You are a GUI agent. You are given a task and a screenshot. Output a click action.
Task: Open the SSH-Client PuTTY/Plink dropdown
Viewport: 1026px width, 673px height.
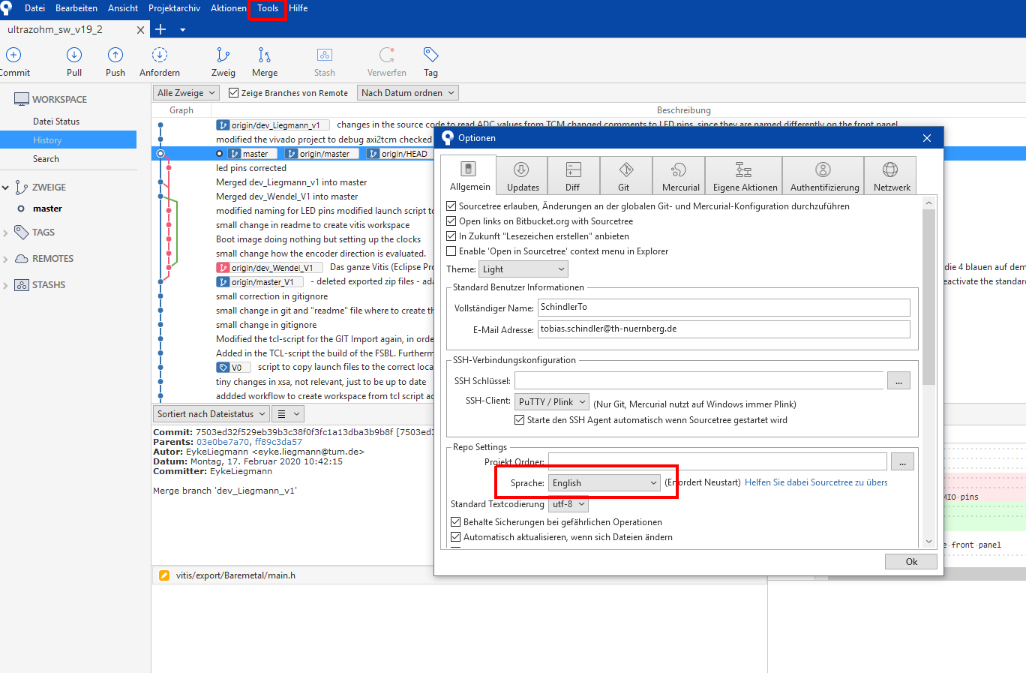coord(551,401)
